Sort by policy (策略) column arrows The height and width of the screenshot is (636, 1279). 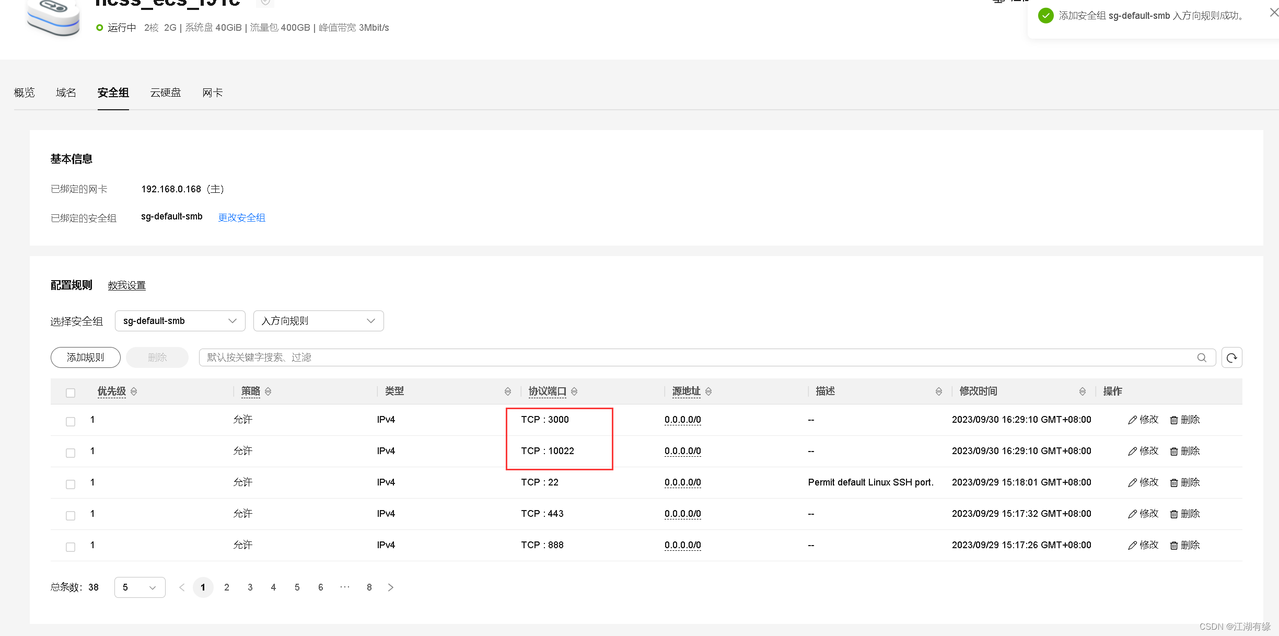click(x=268, y=391)
